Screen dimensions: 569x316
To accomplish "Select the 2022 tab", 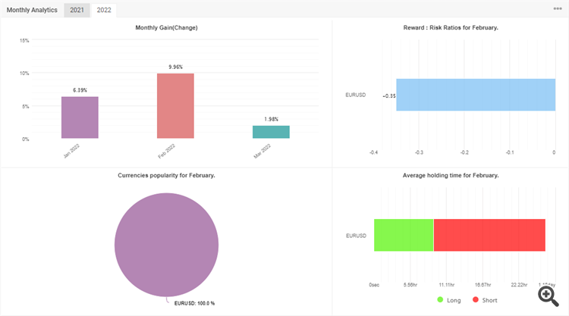I will tap(104, 10).
